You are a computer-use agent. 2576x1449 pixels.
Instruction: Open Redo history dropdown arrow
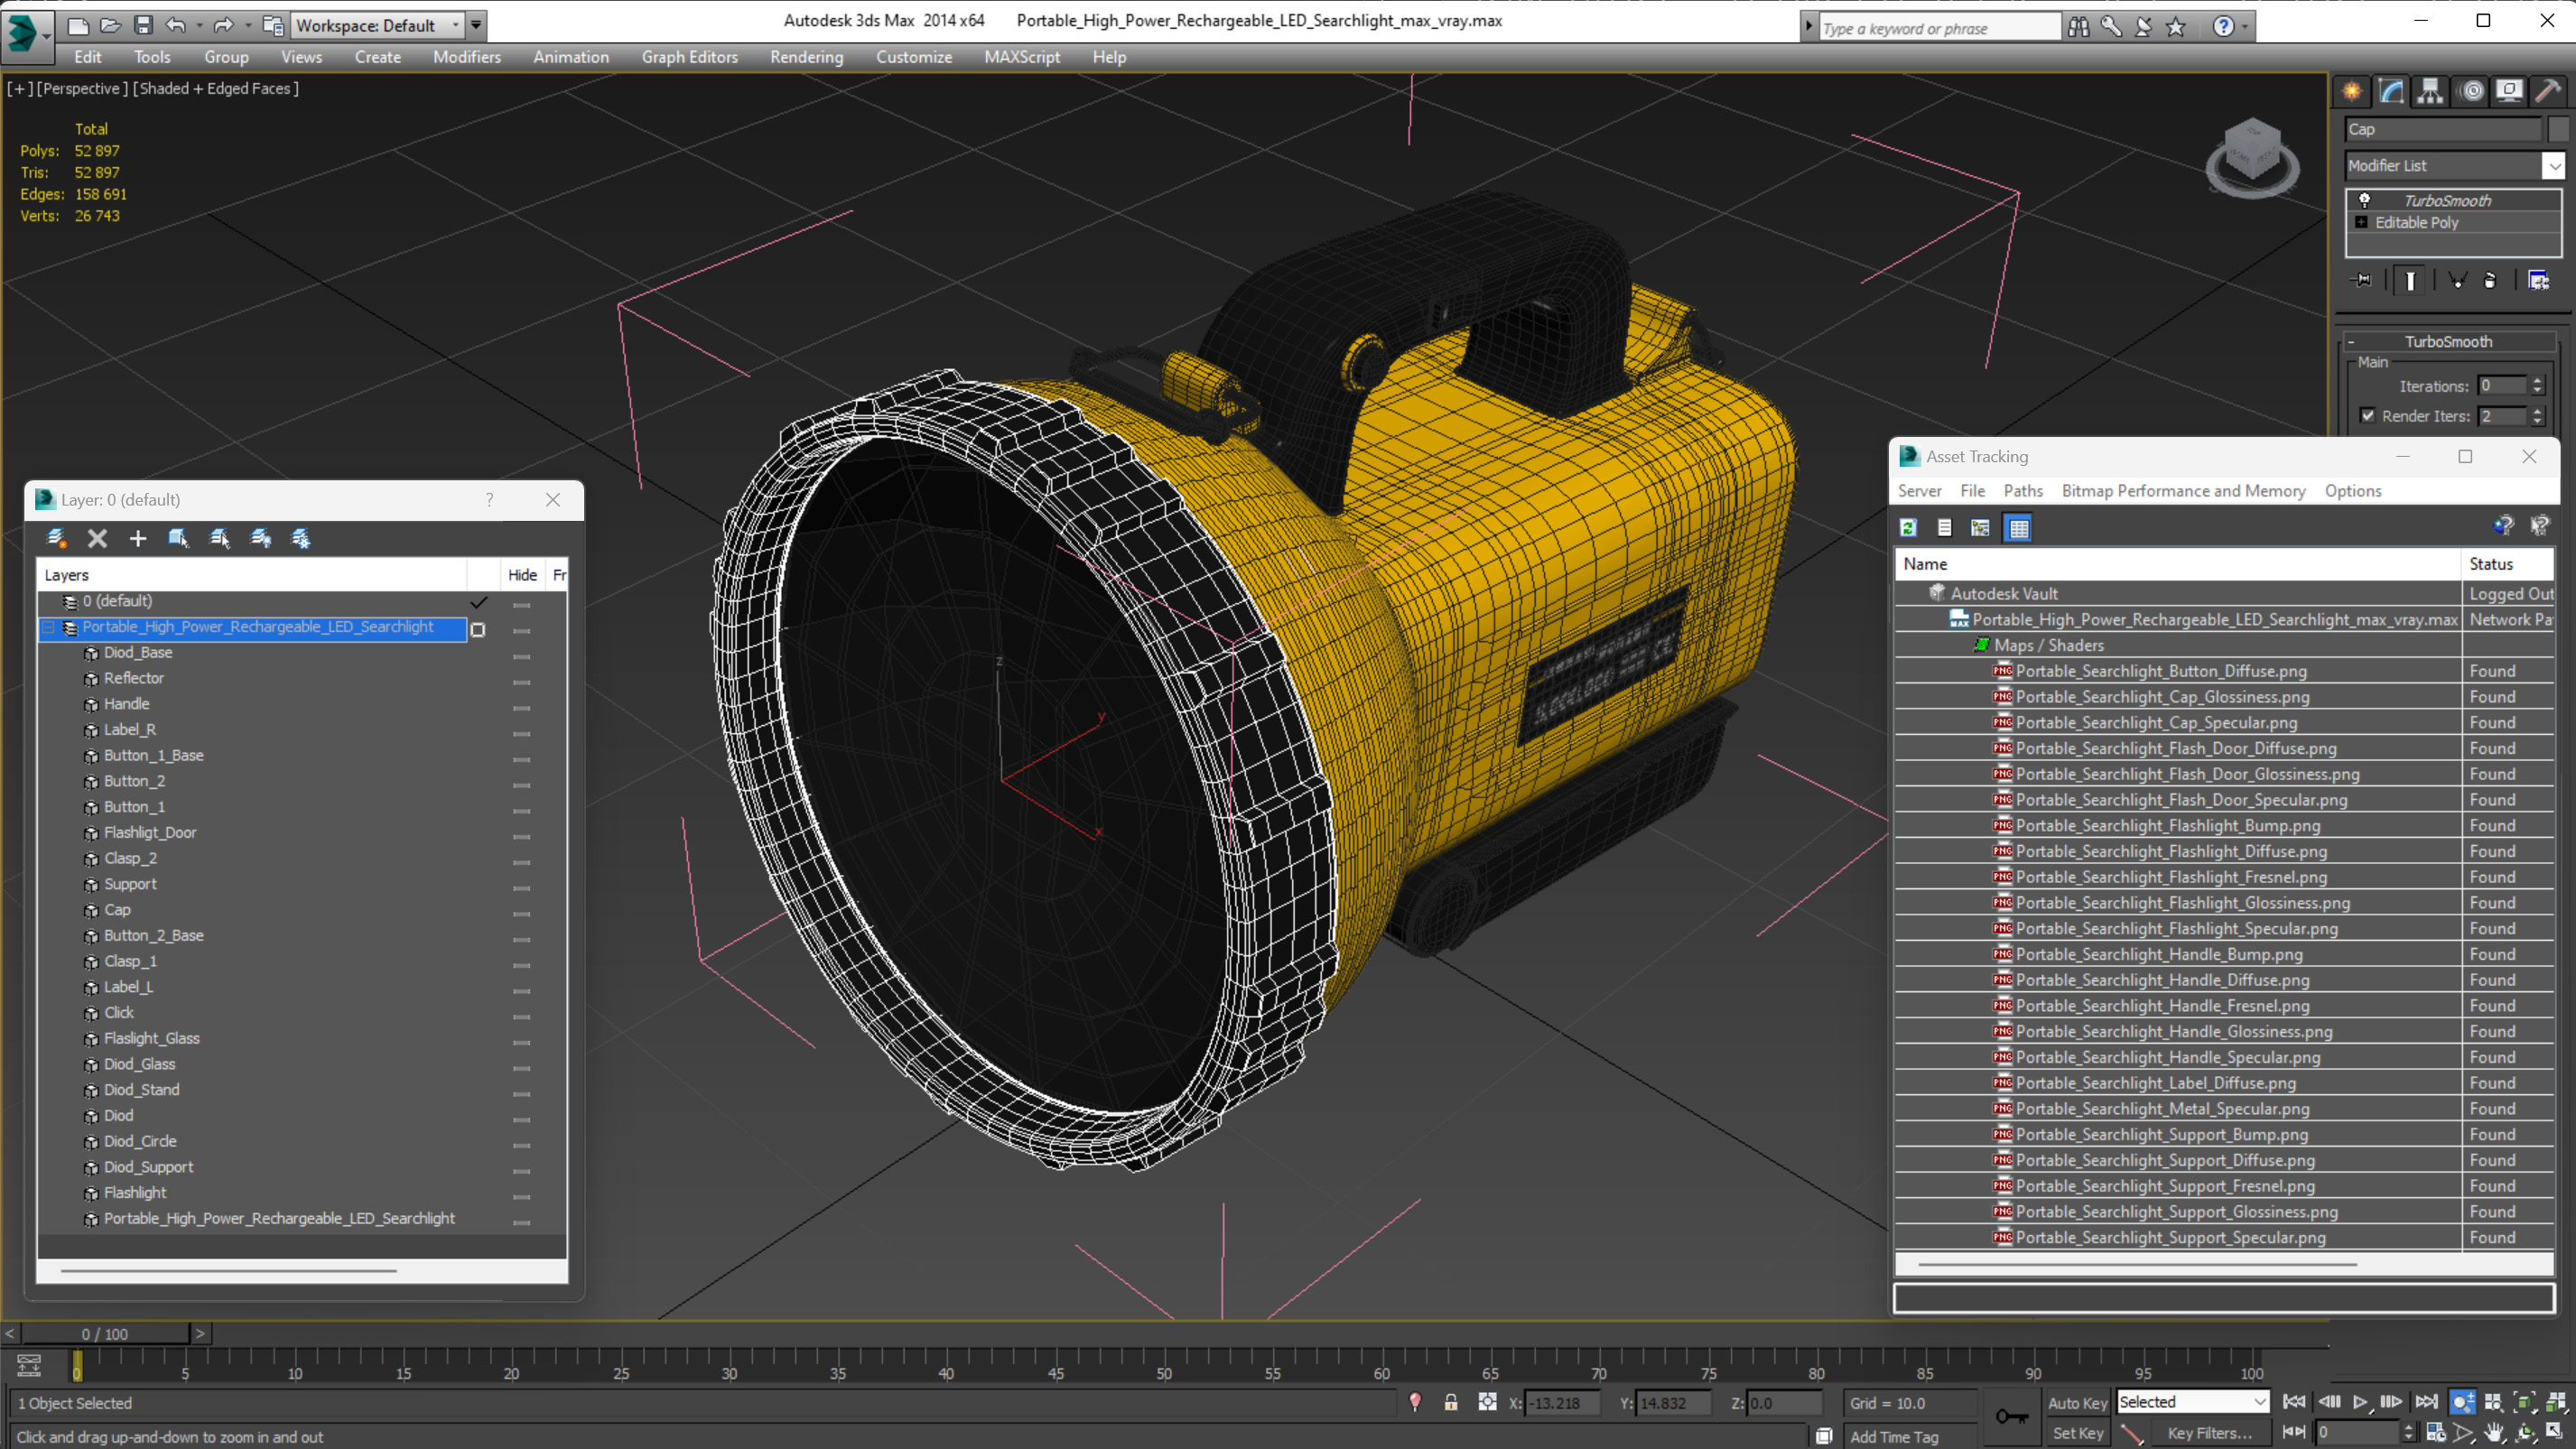click(x=248, y=25)
